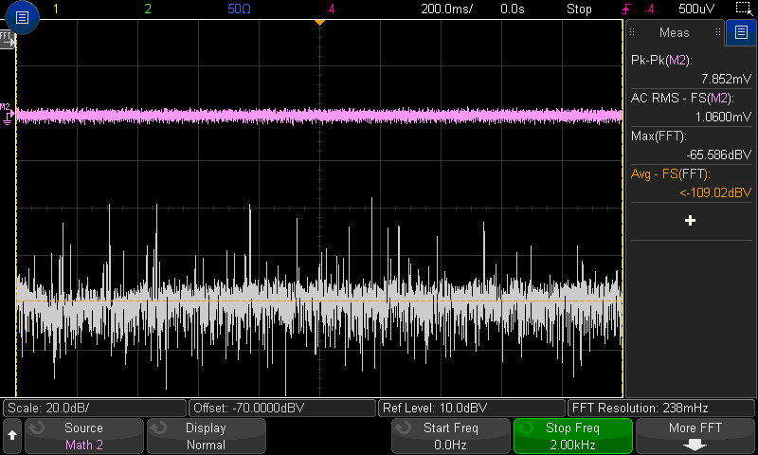Select the Stop Freq softkey
Screen dimensions: 758x455
click(x=573, y=436)
